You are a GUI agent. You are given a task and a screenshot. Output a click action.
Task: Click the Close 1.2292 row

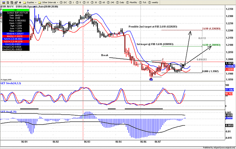pyautogui.click(x=15, y=31)
